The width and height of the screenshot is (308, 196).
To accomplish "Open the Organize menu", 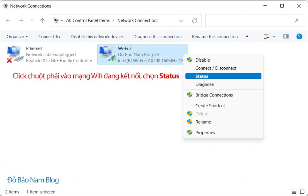I will [17, 37].
